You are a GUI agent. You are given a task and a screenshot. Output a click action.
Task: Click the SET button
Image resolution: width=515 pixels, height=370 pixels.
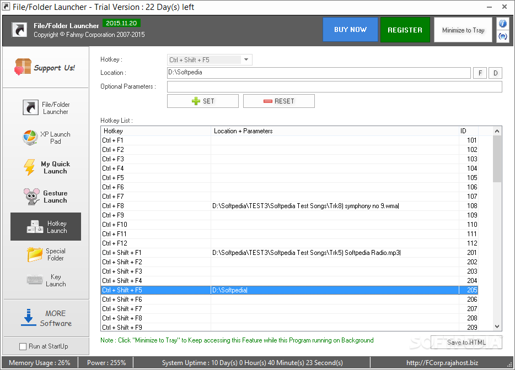[x=203, y=101]
